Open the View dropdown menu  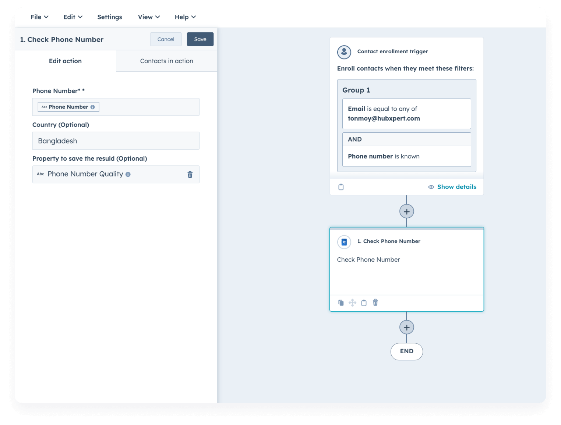tap(149, 17)
